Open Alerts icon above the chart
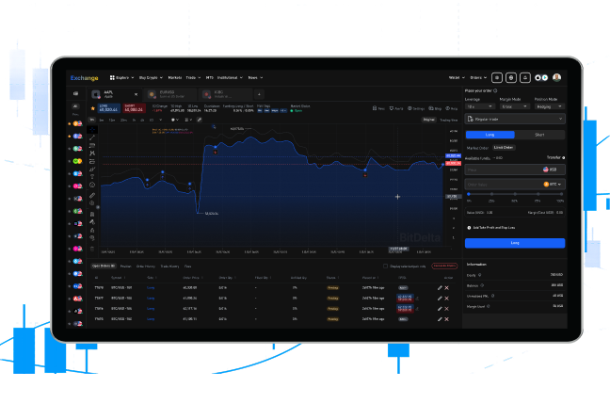This screenshot has width=610, height=420. (392, 108)
